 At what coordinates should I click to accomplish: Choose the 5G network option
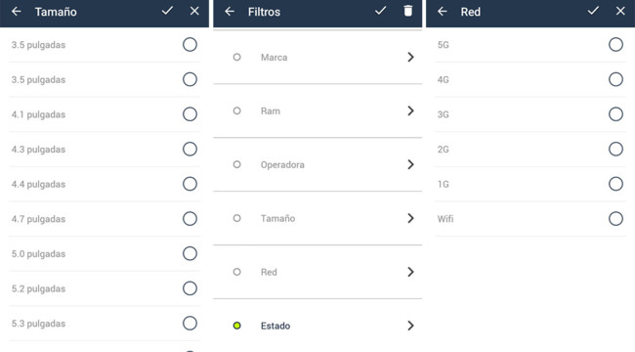coord(616,45)
